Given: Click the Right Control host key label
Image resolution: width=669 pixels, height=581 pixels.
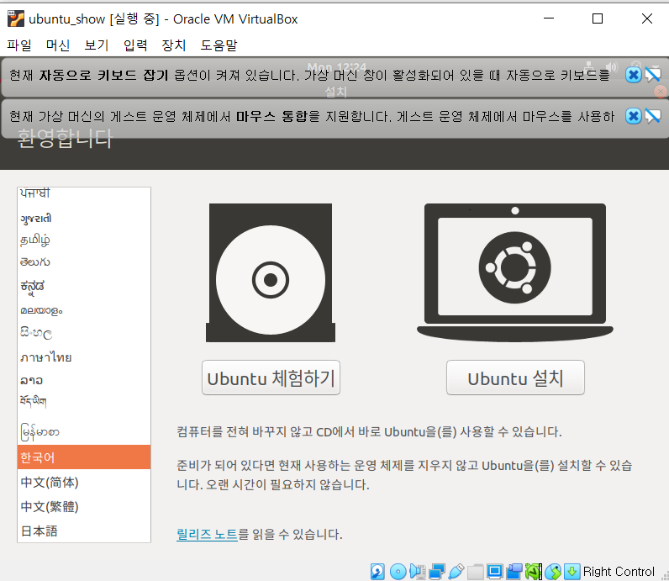Looking at the screenshot, I should (619, 571).
